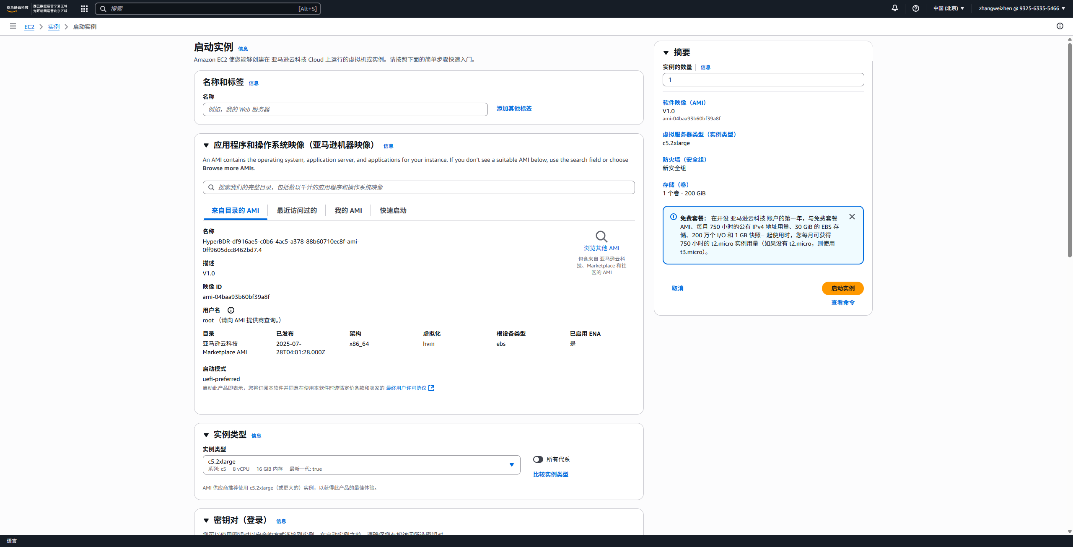Image resolution: width=1073 pixels, height=547 pixels.
Task: Click 浏览其他 AMI link
Action: point(601,248)
